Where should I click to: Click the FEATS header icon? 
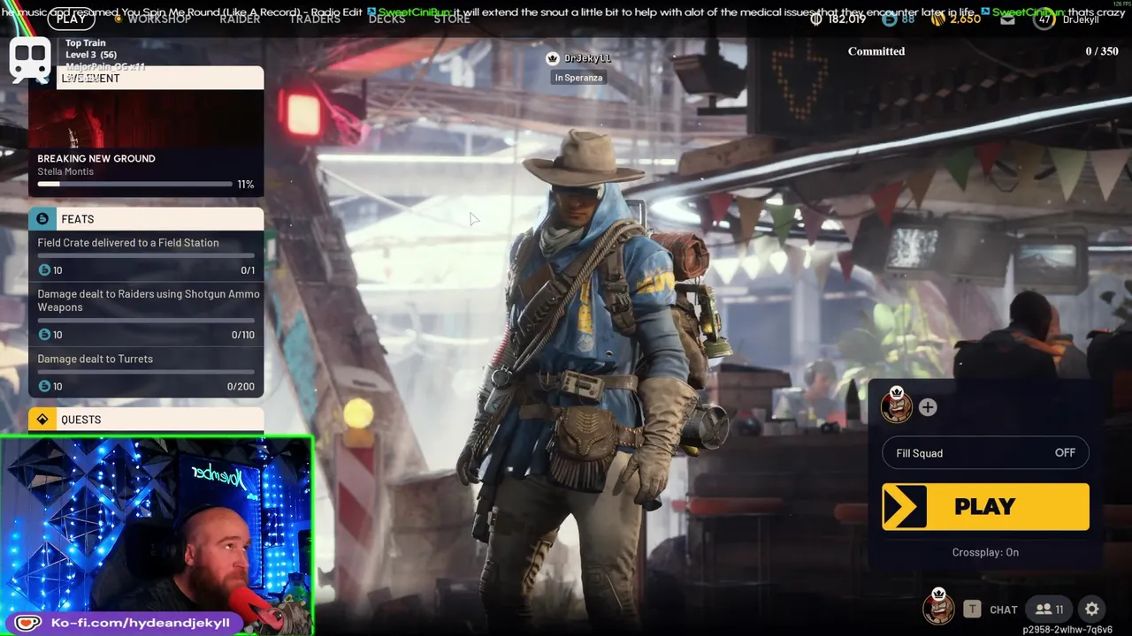[42, 218]
